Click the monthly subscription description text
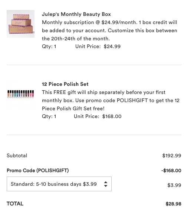Viewport: 191px width, 215px height. 109,30
